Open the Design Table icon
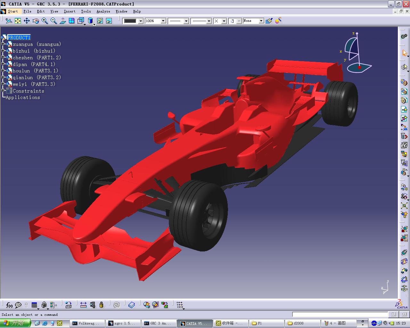This screenshot has width=410, height=328. pos(34,305)
